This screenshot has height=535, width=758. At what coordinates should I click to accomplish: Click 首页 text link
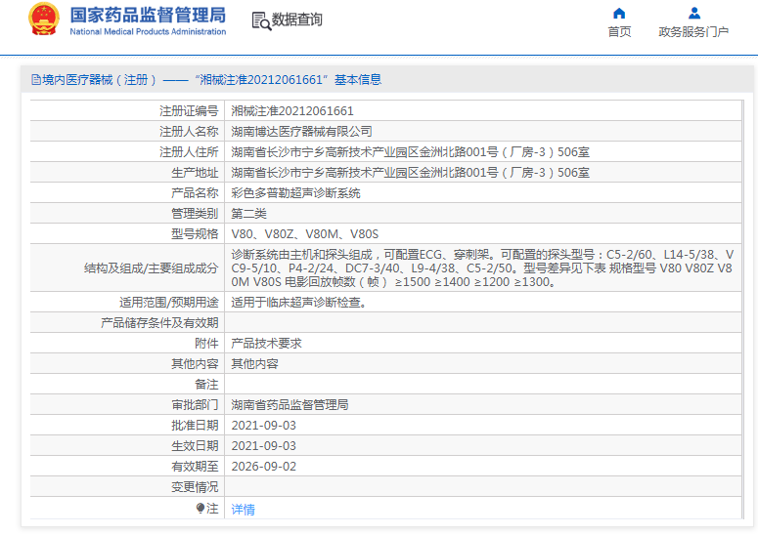pyautogui.click(x=619, y=32)
